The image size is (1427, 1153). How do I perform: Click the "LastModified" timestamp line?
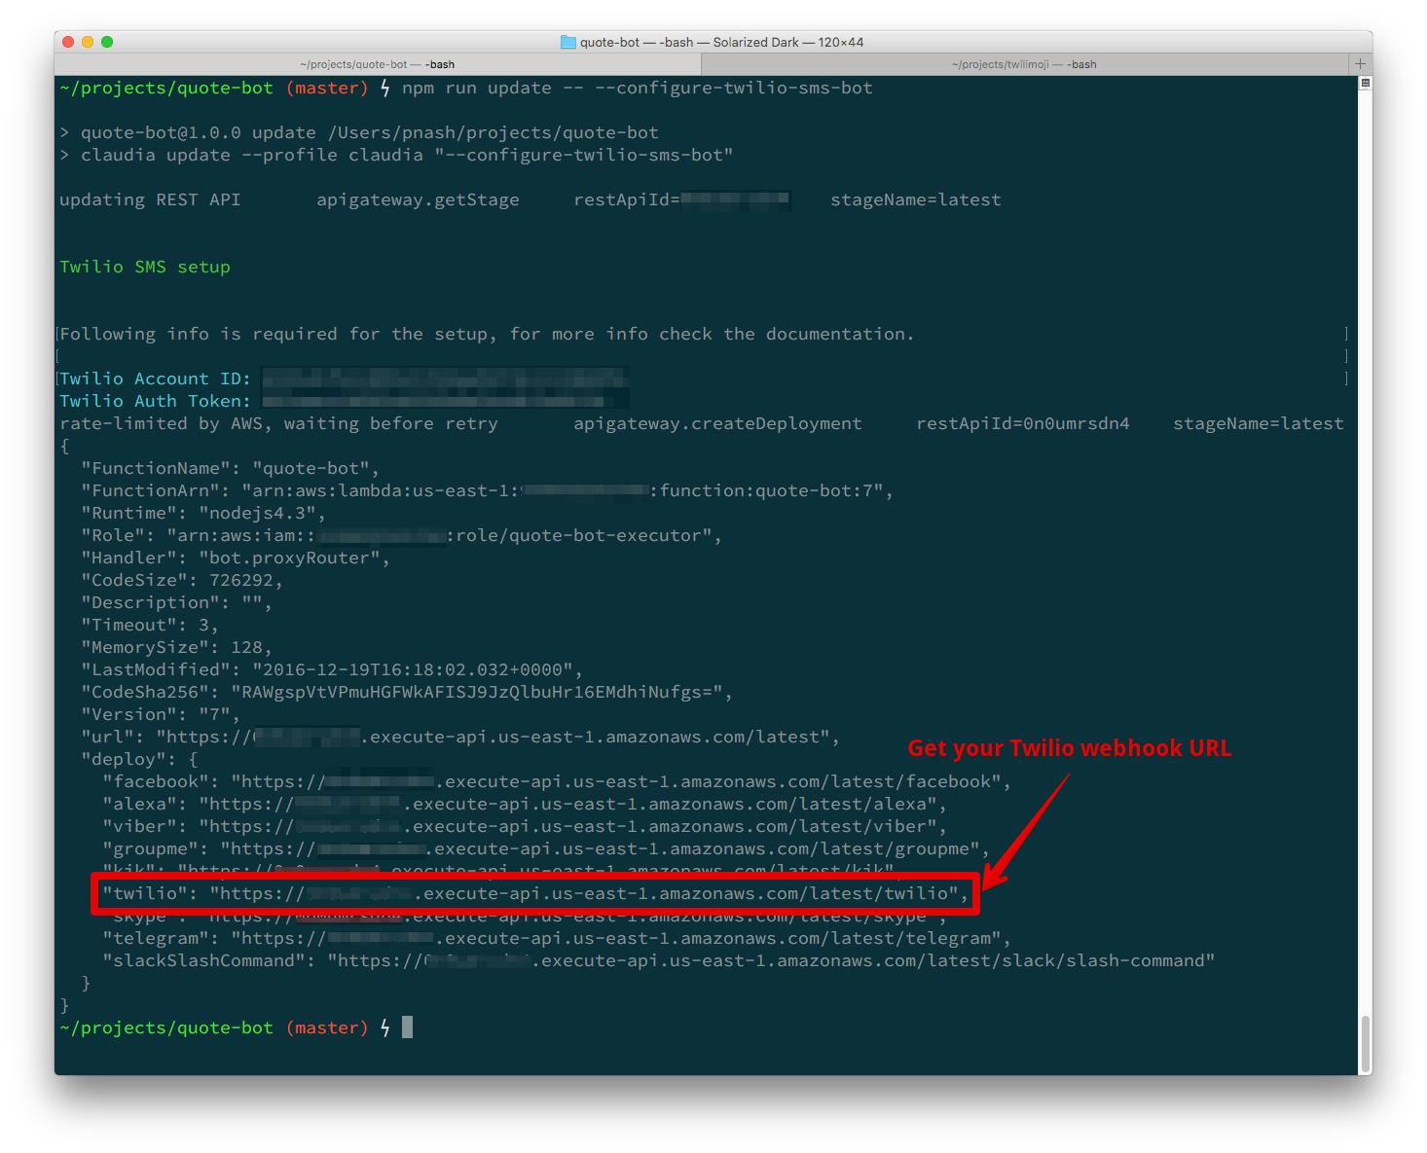coord(332,669)
